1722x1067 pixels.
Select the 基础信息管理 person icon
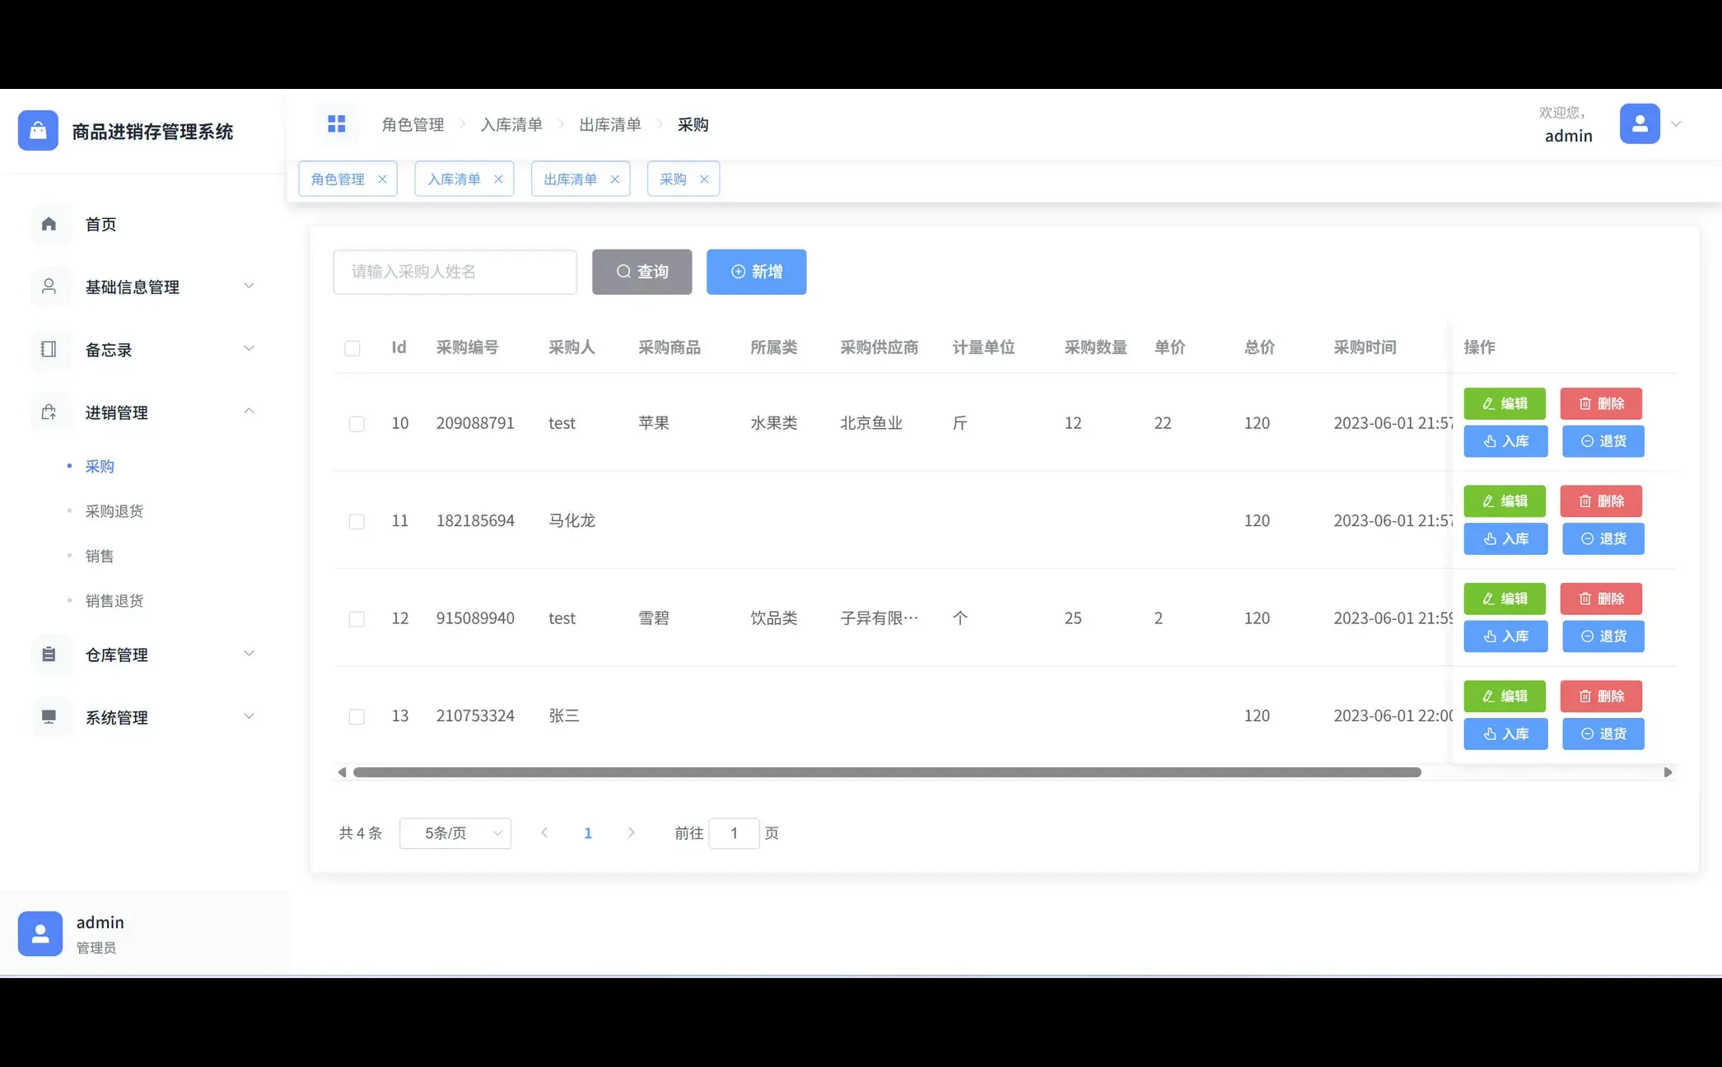pyautogui.click(x=49, y=287)
